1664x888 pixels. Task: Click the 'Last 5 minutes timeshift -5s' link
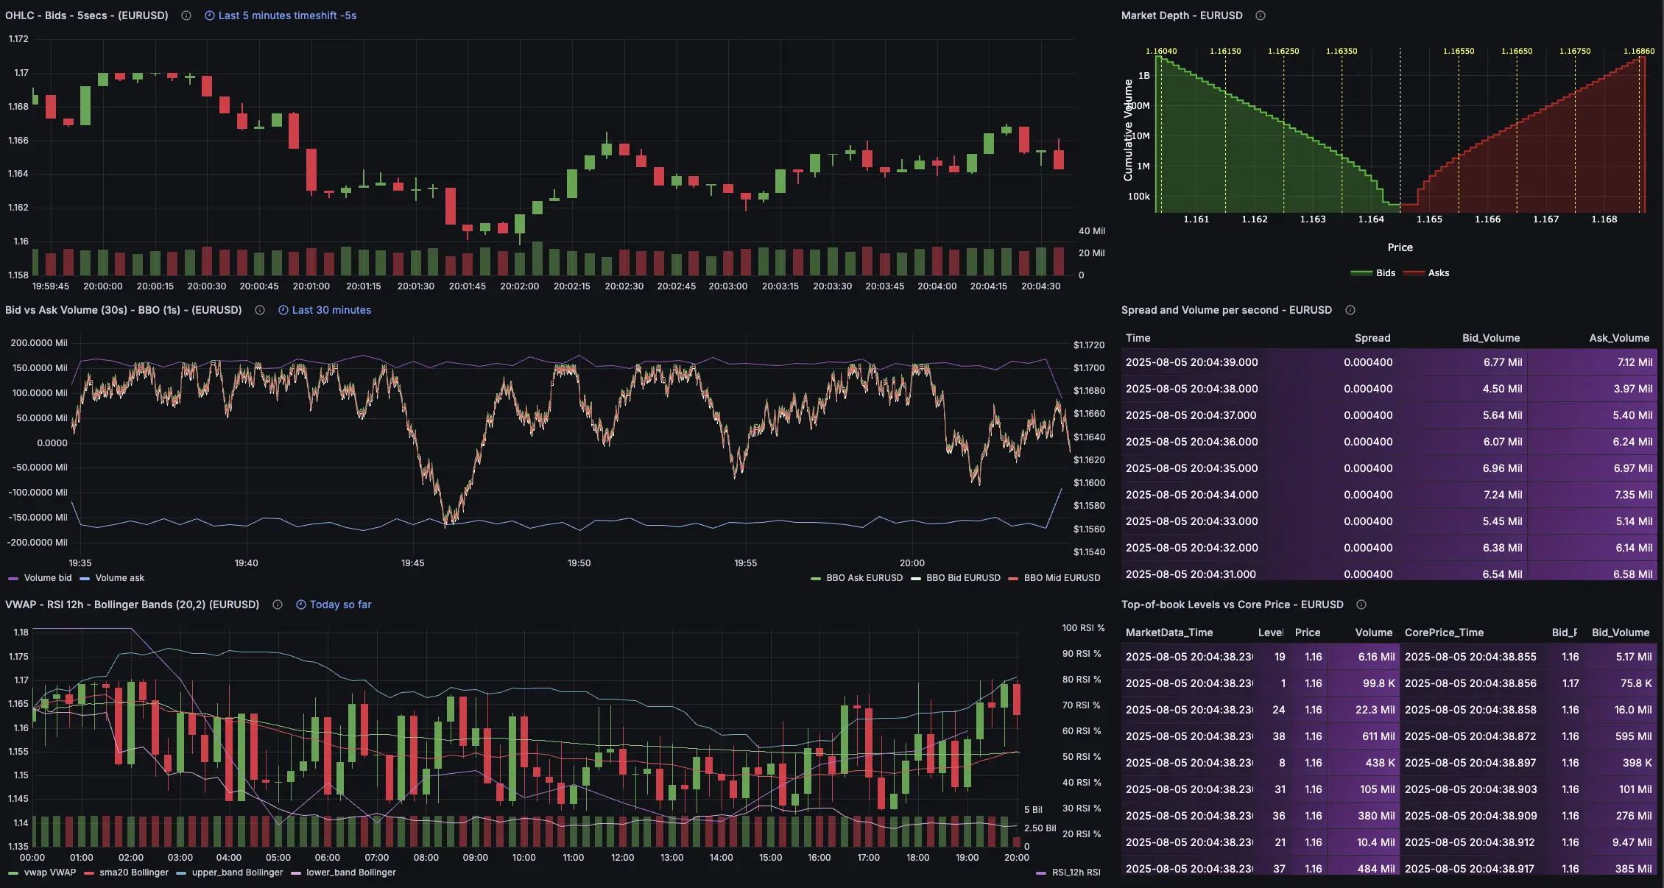pos(287,15)
